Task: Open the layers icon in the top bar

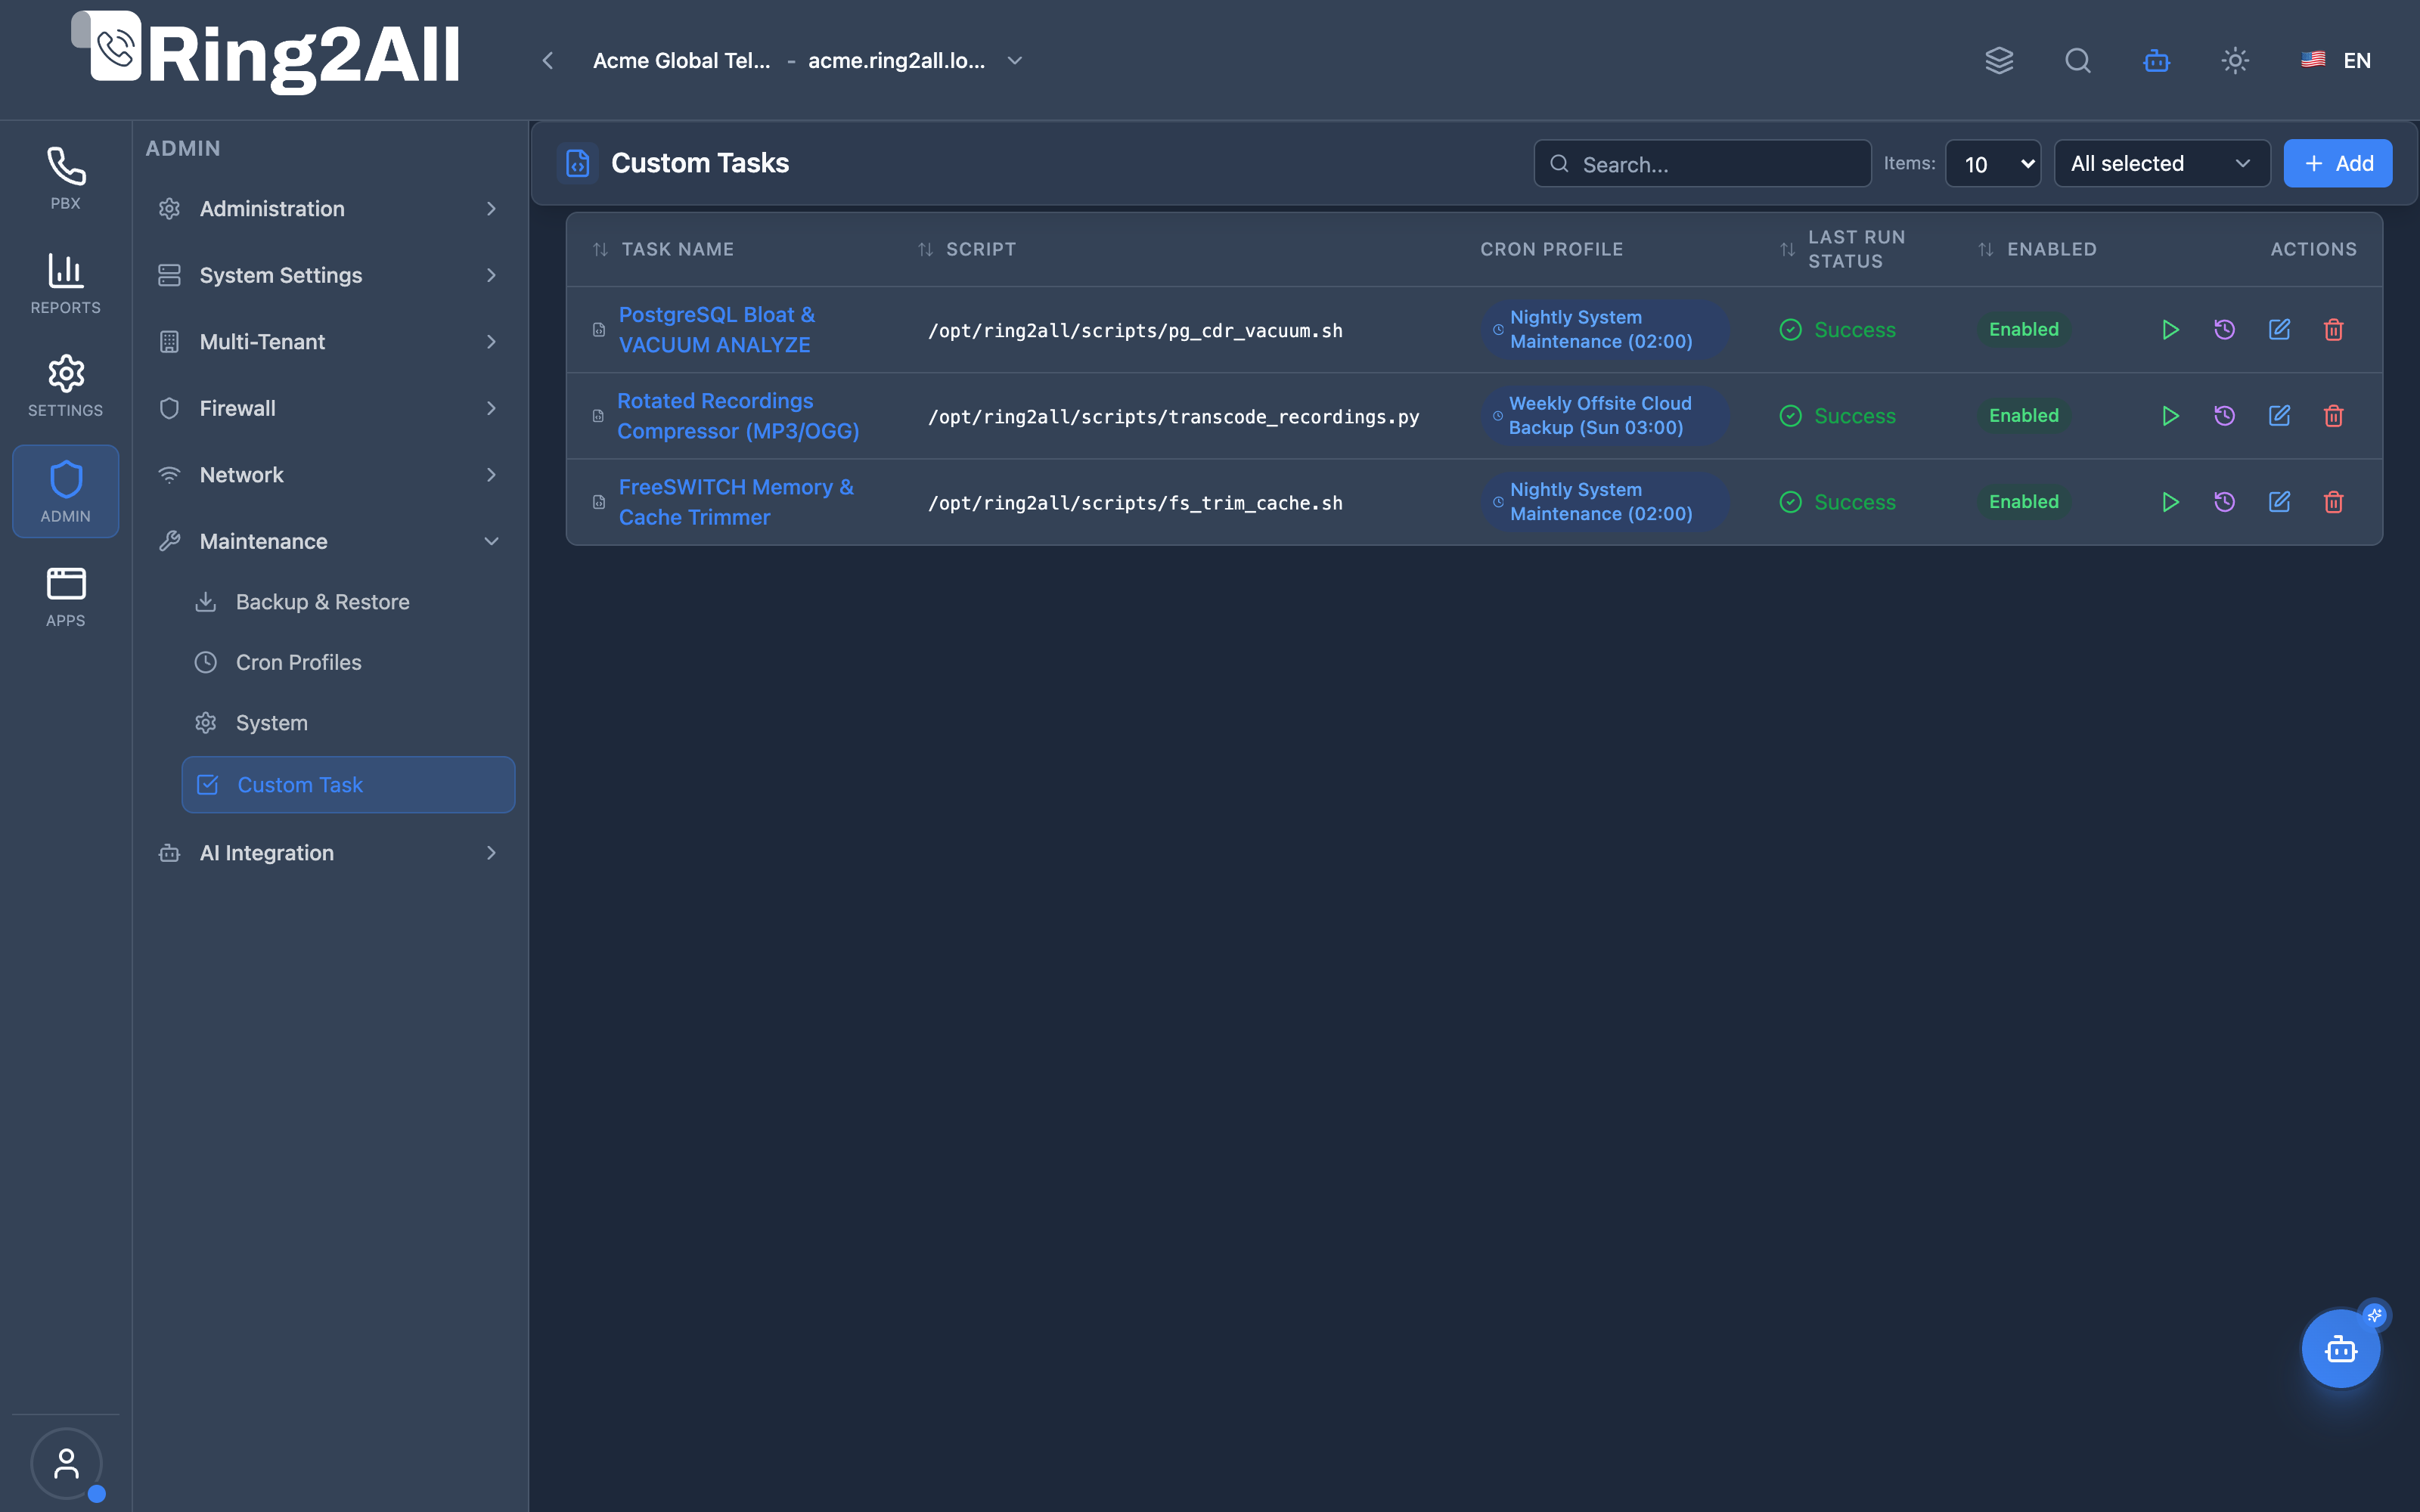Action: 1999,61
